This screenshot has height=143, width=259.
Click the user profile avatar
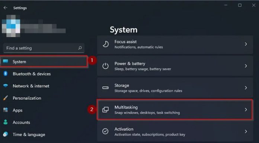point(11,26)
